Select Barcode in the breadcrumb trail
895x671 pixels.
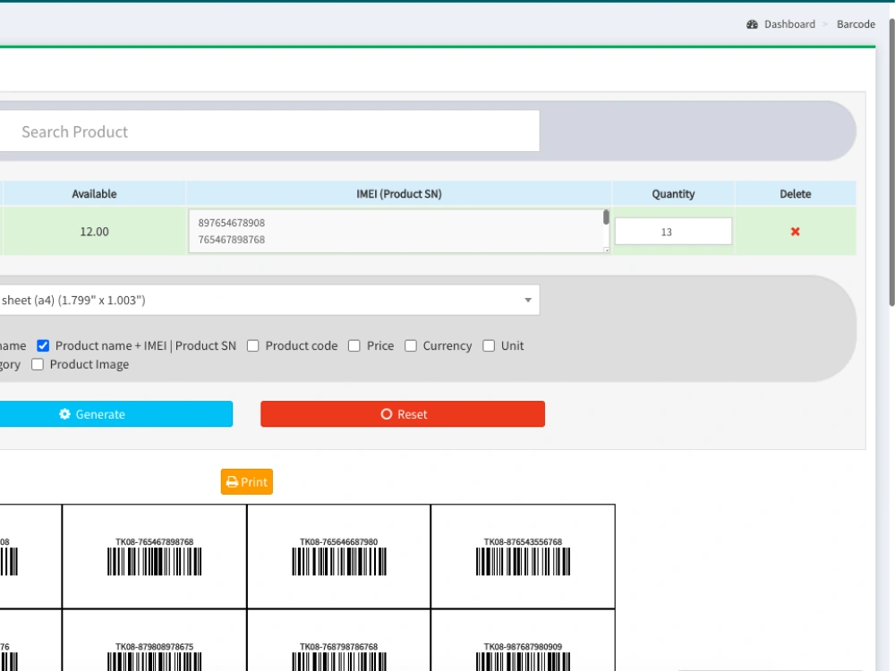(x=856, y=24)
